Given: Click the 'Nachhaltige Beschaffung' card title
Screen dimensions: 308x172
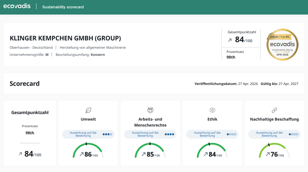Looking at the screenshot, I should [x=275, y=119].
